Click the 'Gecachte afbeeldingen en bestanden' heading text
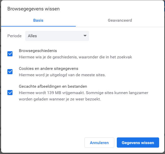The image size is (165, 154). (x=53, y=86)
